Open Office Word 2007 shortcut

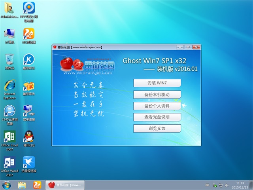(x=9, y=162)
